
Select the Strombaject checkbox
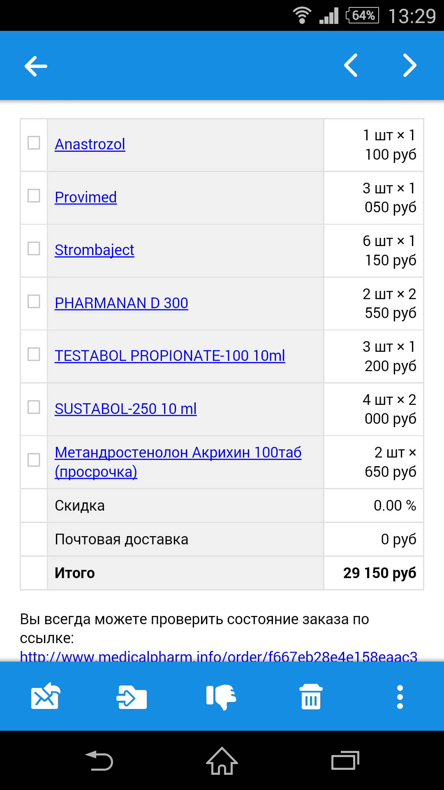[34, 249]
